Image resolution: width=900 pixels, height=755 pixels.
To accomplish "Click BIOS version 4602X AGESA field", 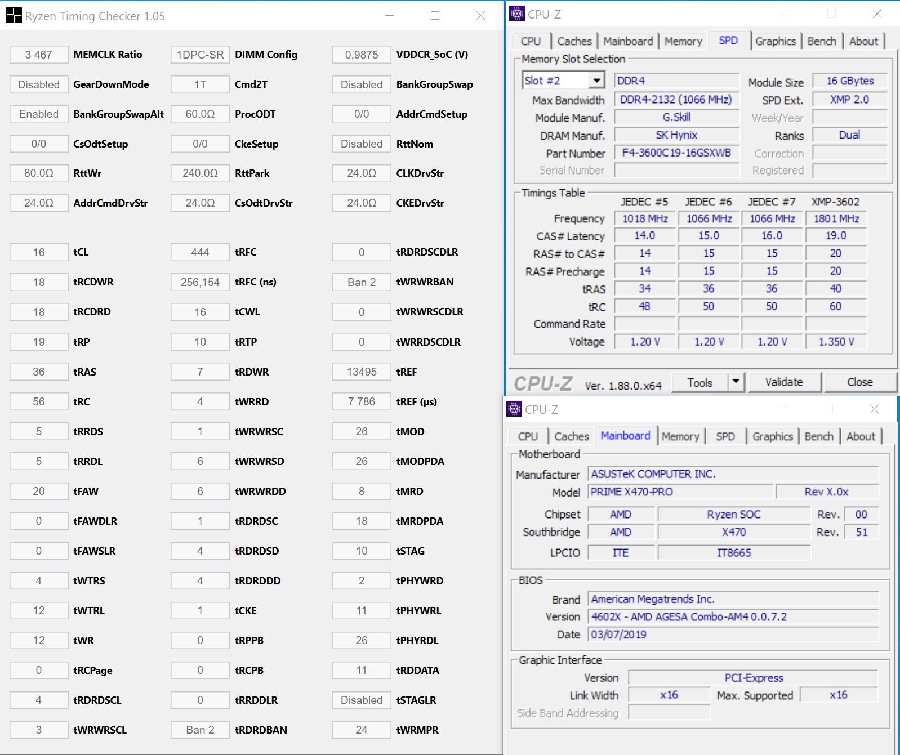I will coord(733,617).
